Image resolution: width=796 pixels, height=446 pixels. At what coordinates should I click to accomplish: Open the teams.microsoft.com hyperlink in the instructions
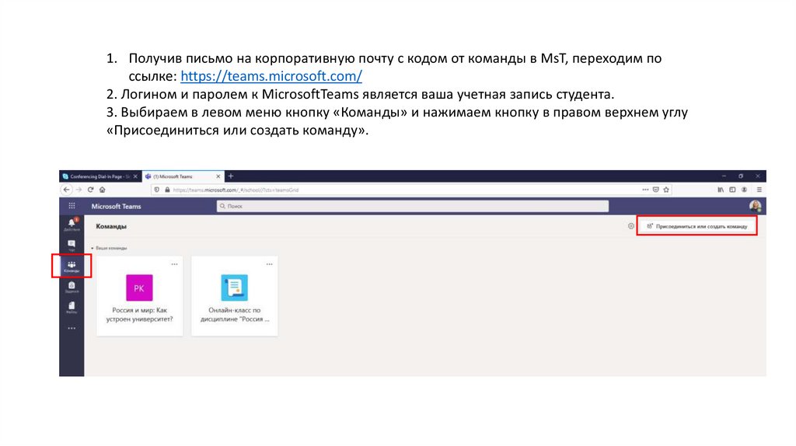click(271, 76)
